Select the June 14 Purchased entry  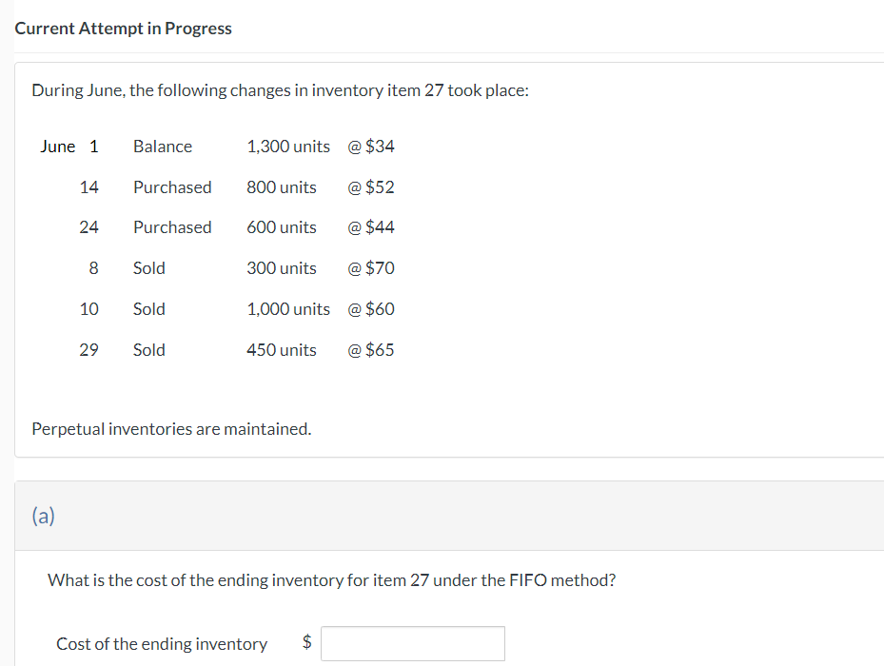[172, 186]
